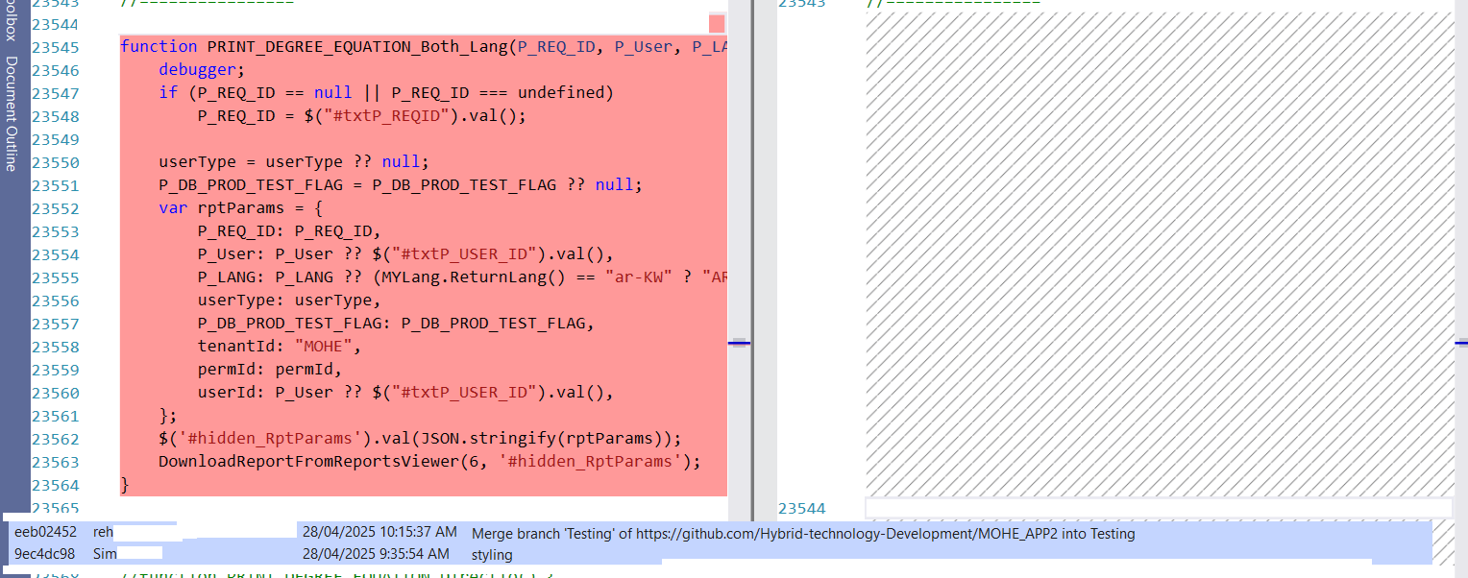Click line number 23561 in left pane
Image resolution: width=1468 pixels, height=578 pixels.
[x=56, y=416]
